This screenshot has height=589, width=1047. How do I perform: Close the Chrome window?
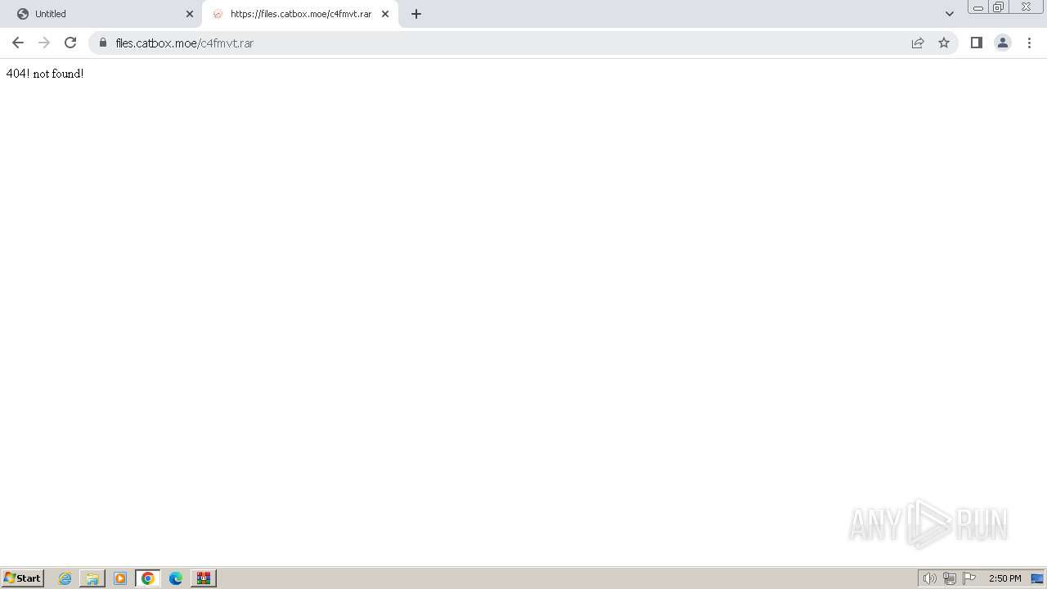point(1026,7)
